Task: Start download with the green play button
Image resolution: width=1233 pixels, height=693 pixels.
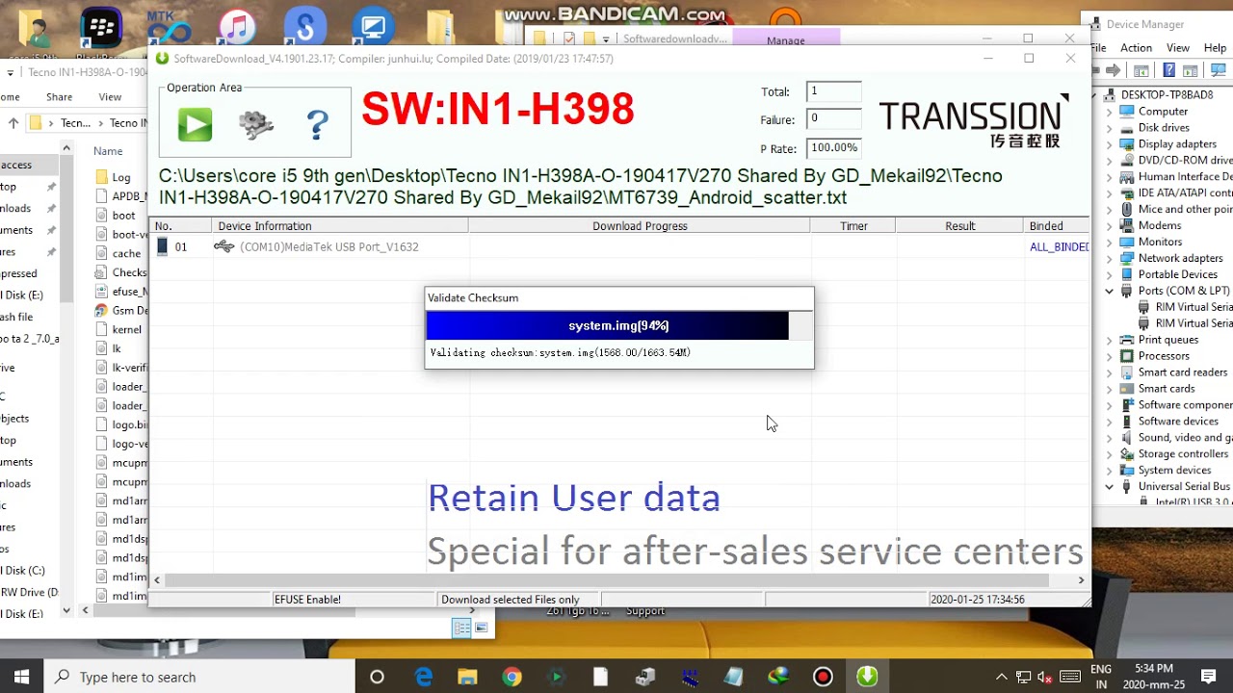Action: [195, 125]
